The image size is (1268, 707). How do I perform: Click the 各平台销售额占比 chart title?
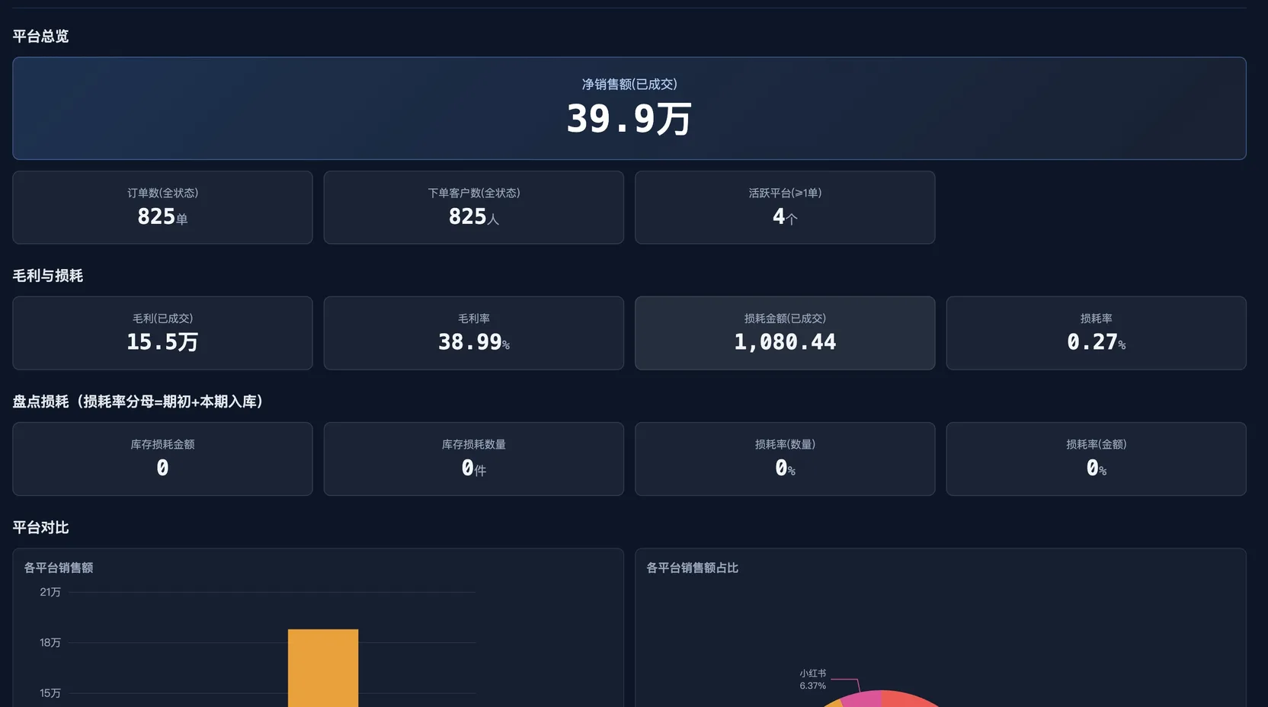coord(692,568)
